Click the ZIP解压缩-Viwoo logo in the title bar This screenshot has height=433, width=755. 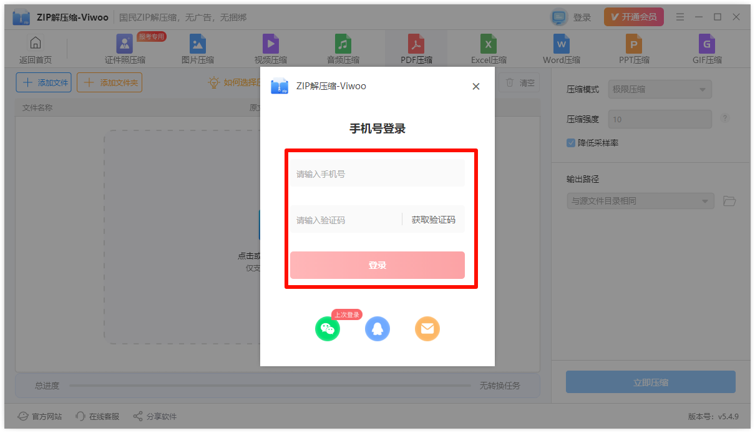(22, 17)
